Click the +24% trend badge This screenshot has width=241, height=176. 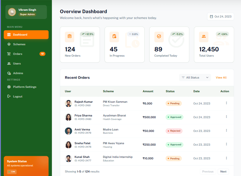(x=222, y=34)
